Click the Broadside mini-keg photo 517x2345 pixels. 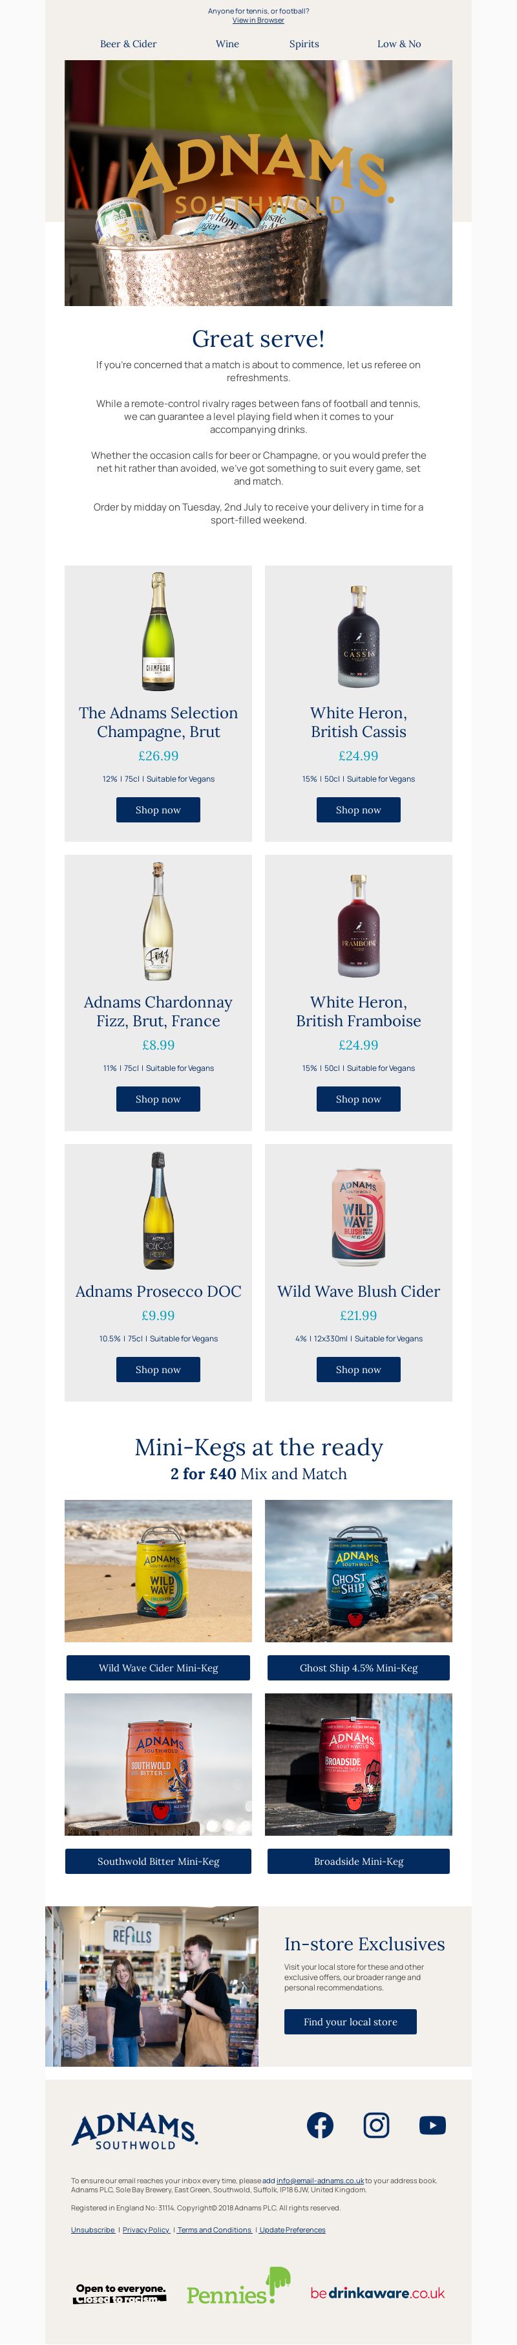pyautogui.click(x=358, y=1764)
